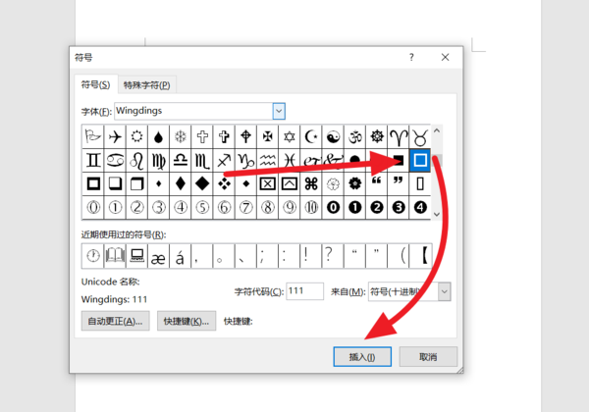589x412 pixels.
Task: Switch to the 符号(S) tab
Action: click(96, 84)
